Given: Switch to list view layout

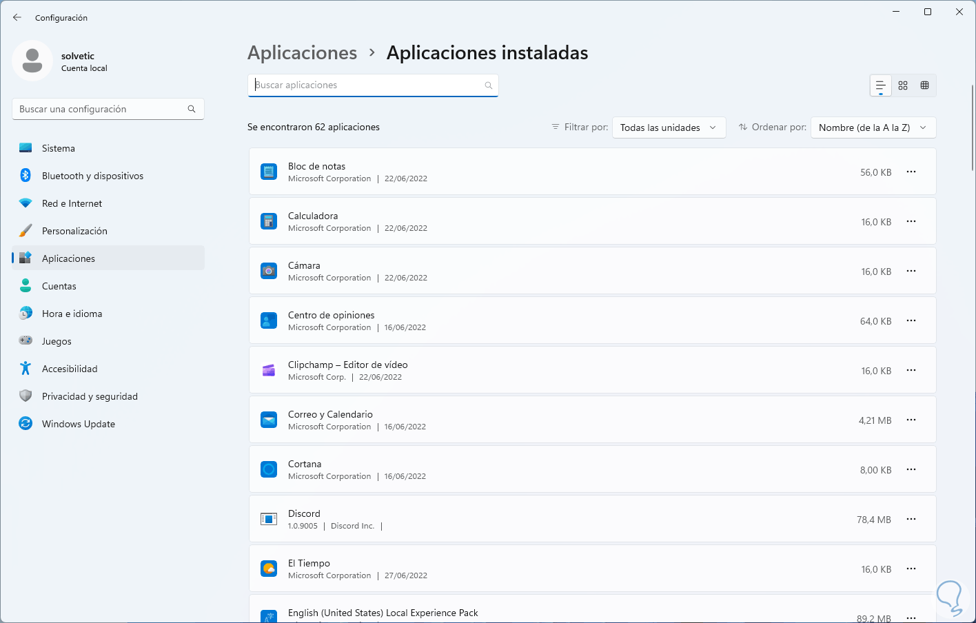Looking at the screenshot, I should [881, 85].
